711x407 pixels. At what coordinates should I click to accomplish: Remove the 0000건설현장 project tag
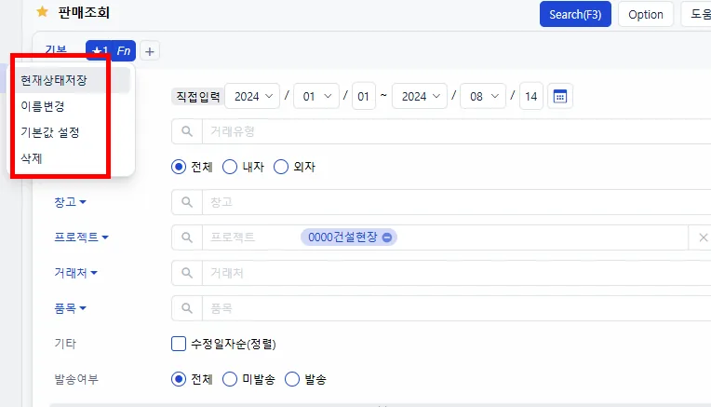pos(387,237)
